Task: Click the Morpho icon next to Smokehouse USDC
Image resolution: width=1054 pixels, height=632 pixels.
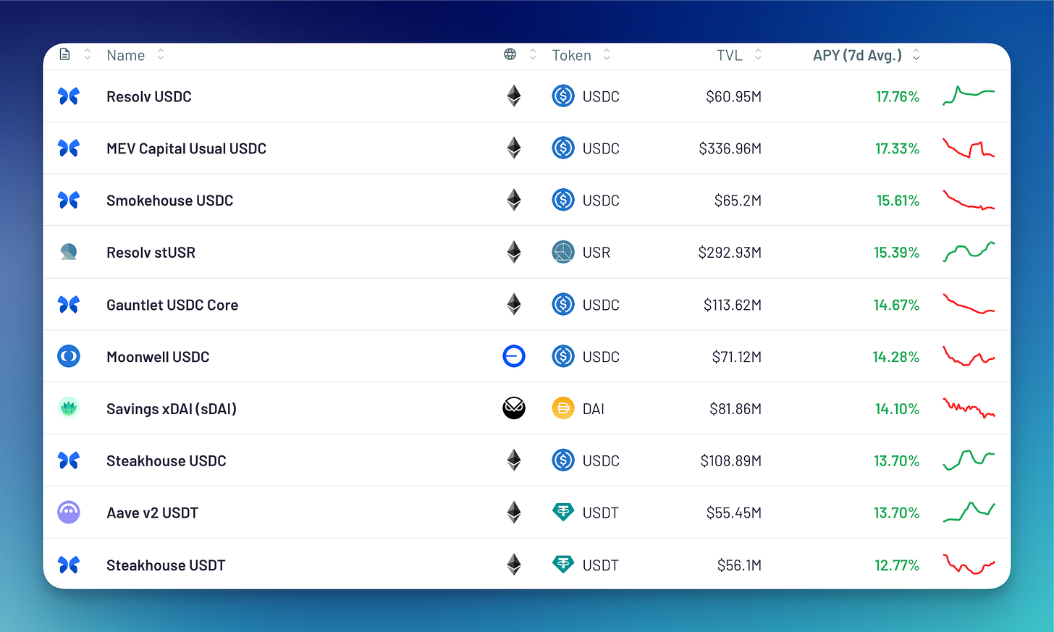Action: pos(69,201)
